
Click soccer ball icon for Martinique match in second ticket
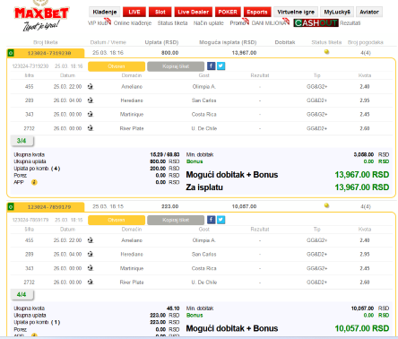[91, 268]
